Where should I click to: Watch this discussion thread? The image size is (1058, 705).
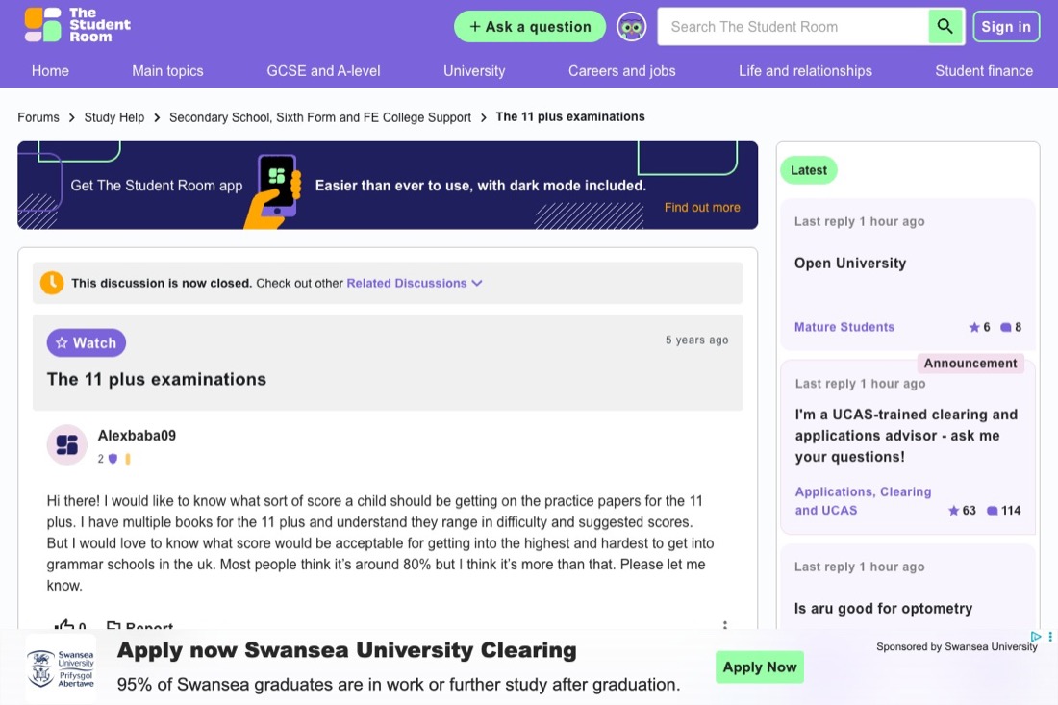87,342
